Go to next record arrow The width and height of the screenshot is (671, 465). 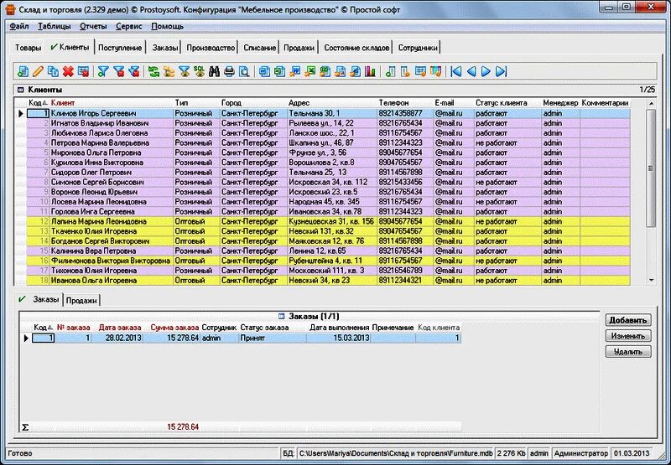(x=486, y=71)
